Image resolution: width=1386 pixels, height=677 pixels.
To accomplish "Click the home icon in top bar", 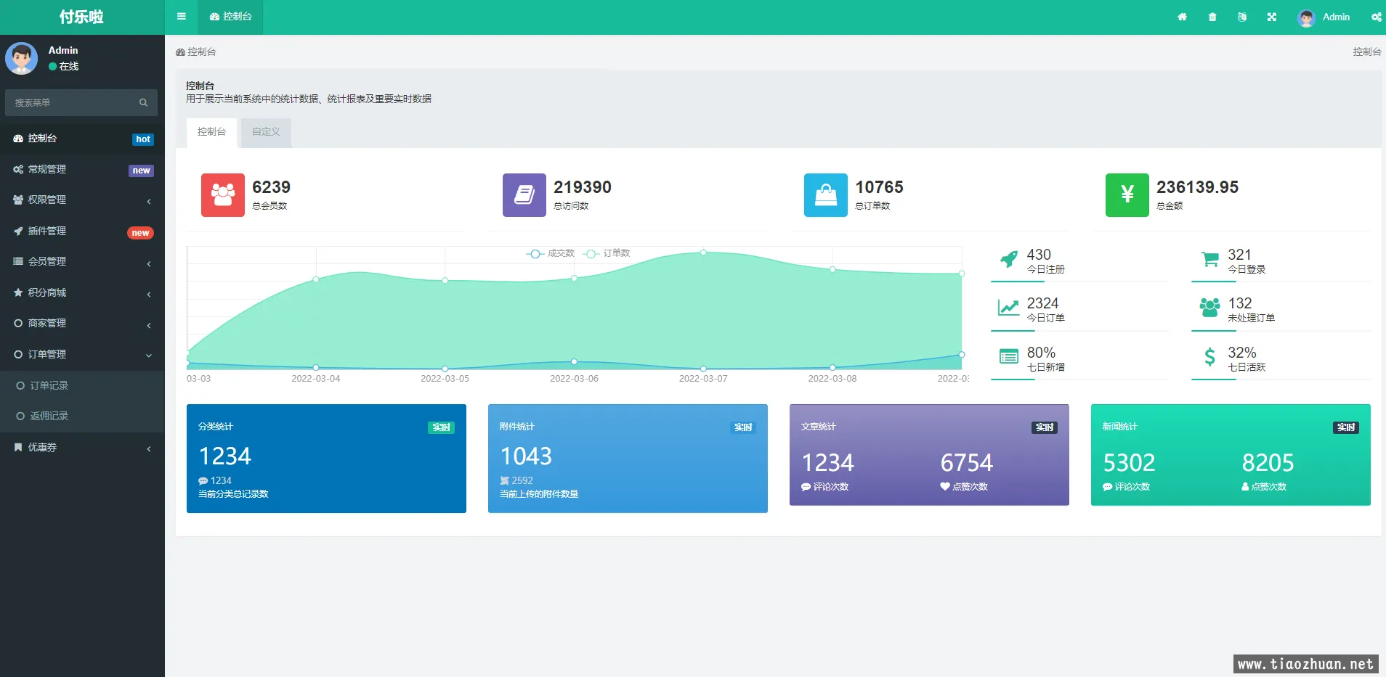I will [1182, 17].
